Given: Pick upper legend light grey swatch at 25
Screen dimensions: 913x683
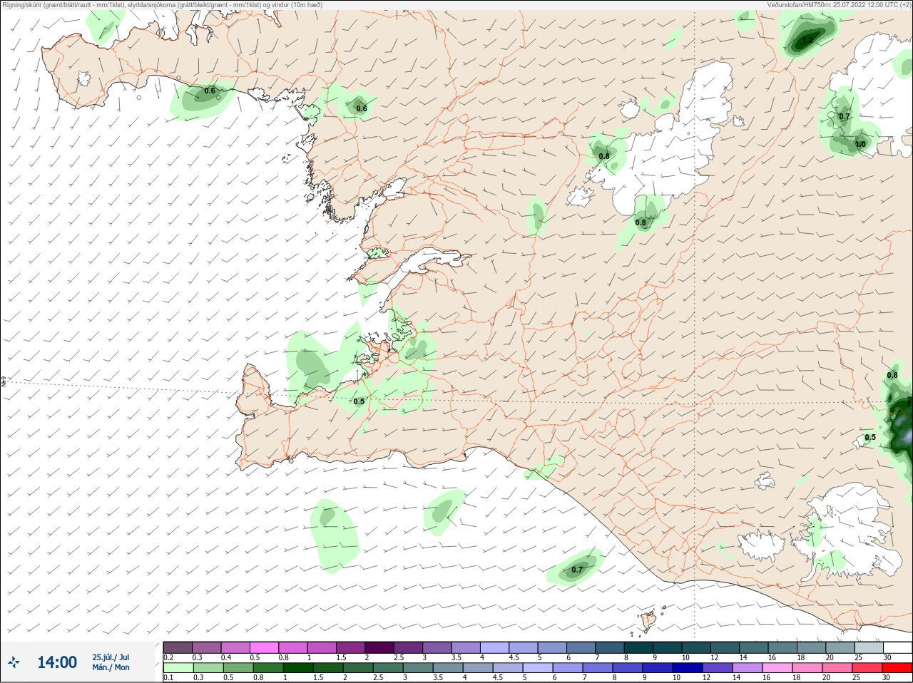Looking at the screenshot, I should pyautogui.click(x=869, y=647).
